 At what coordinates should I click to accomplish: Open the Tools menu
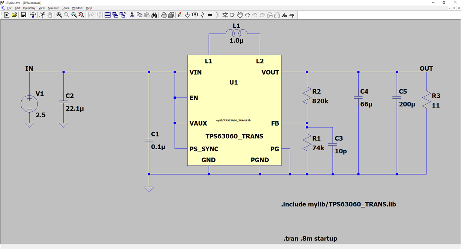tap(65, 8)
